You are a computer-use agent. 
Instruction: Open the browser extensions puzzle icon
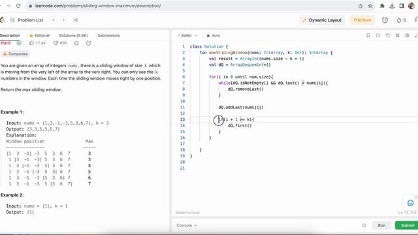pyautogui.click(x=382, y=6)
